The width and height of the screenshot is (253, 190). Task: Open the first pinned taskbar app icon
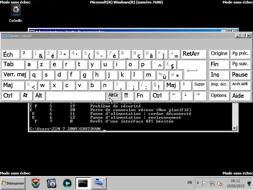[x=36, y=183]
